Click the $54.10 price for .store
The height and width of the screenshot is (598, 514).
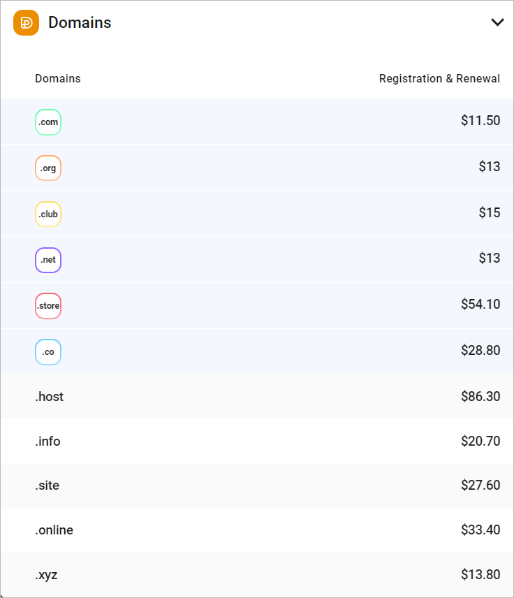tap(480, 305)
